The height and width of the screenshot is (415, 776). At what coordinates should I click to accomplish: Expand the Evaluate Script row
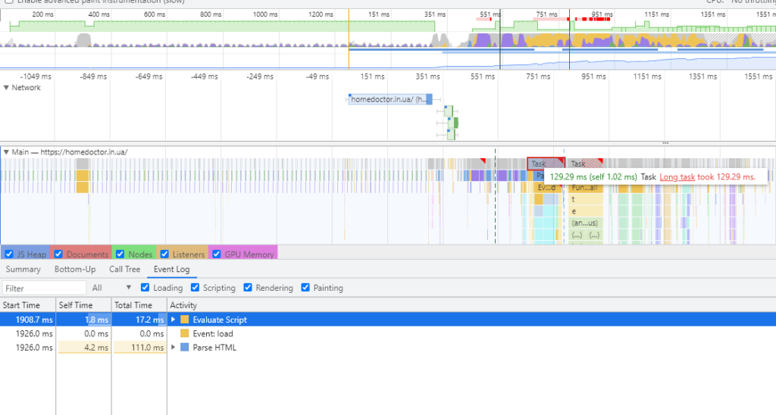point(174,320)
